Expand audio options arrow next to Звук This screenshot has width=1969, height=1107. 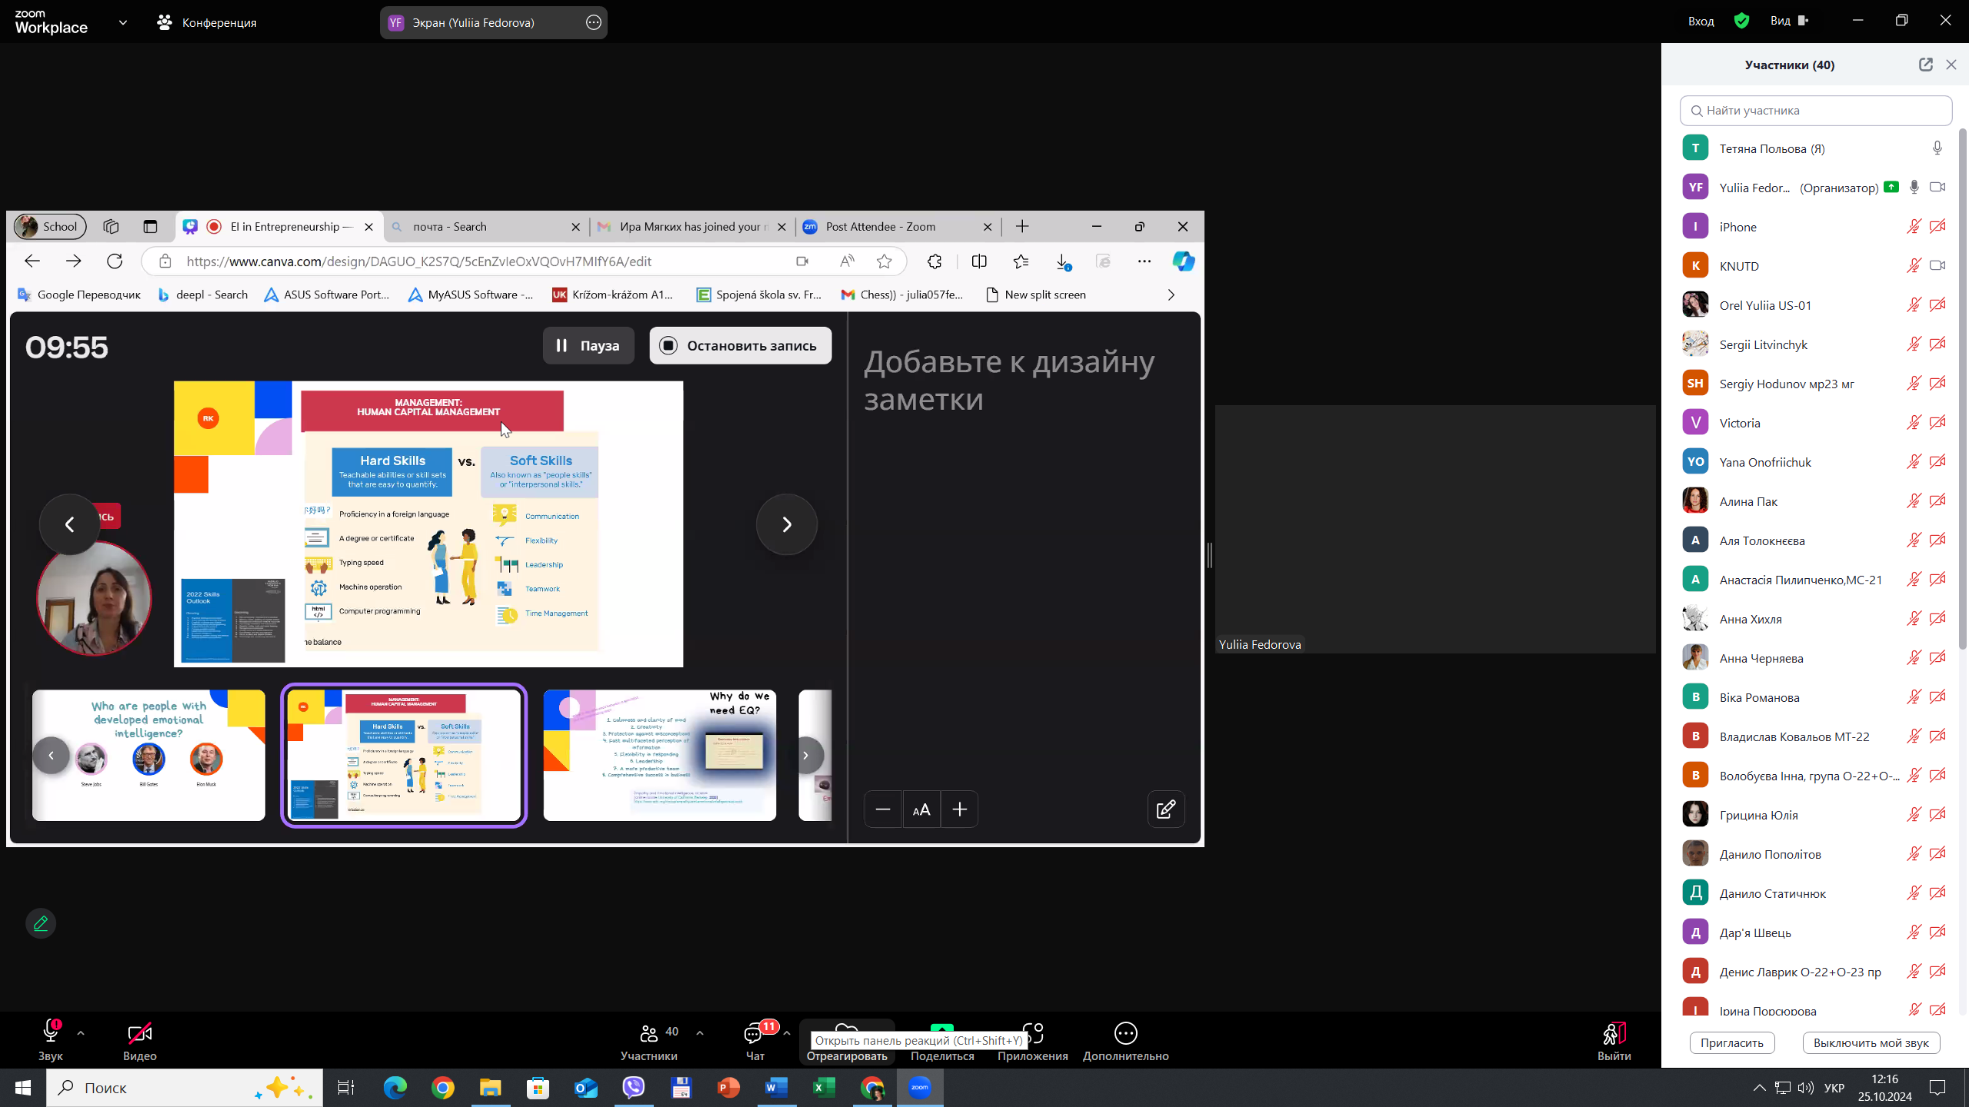click(81, 1033)
